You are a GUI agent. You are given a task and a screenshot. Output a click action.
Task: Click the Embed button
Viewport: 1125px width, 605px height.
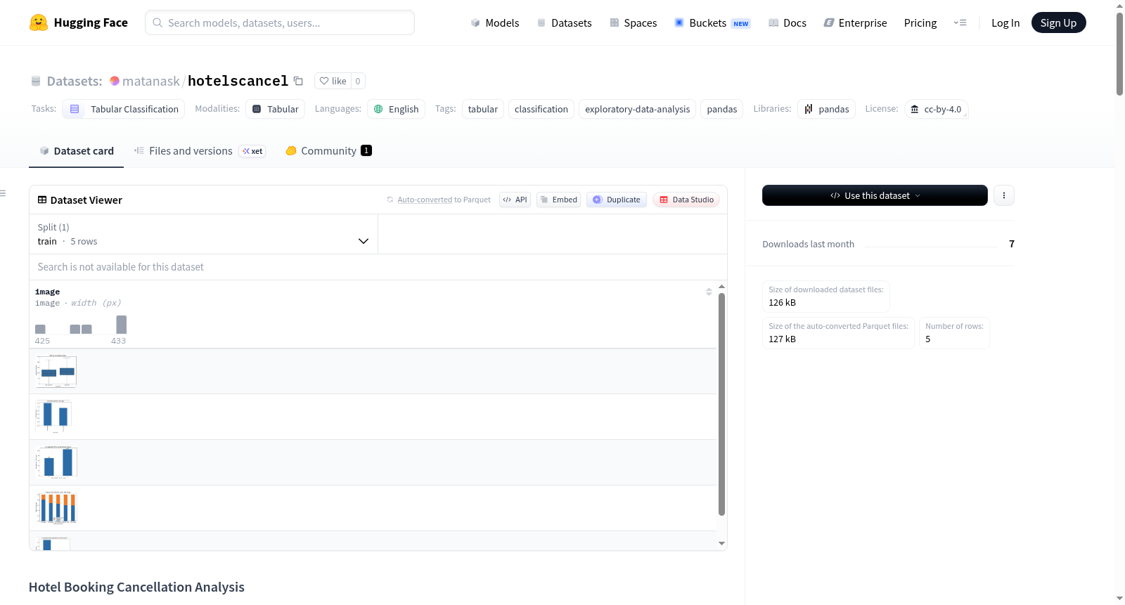click(x=559, y=200)
